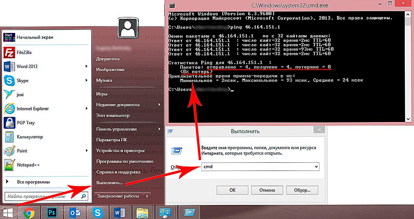Open Outlook from the taskbar
The width and height of the screenshot is (414, 219).
coord(75,213)
